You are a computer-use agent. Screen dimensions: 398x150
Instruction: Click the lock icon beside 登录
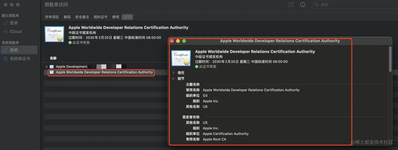(6, 23)
